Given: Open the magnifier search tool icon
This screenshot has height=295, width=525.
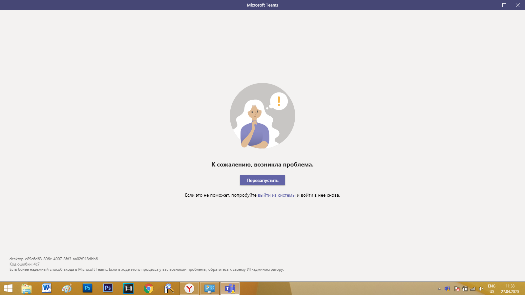Looking at the screenshot, I should pos(169,288).
